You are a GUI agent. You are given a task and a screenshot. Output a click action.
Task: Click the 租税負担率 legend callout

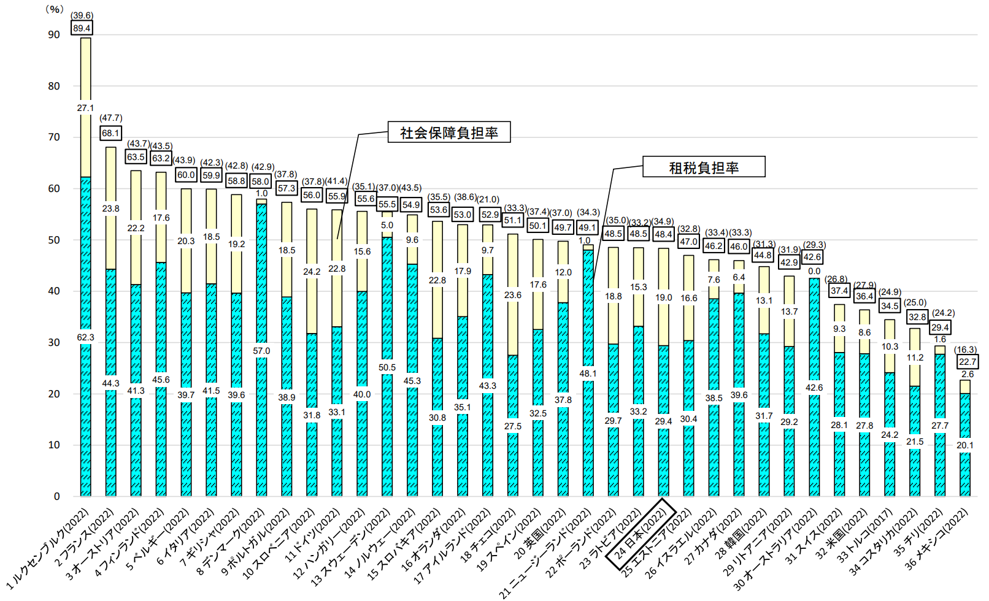[x=704, y=167]
